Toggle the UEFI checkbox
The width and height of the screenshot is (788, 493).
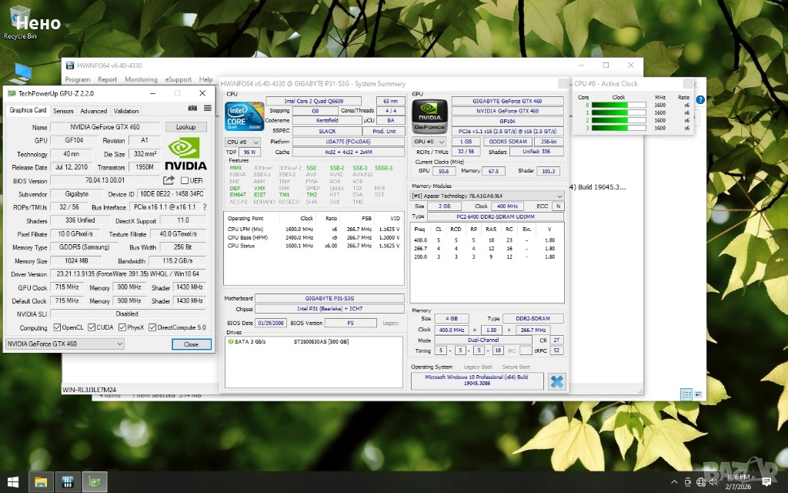tap(184, 180)
